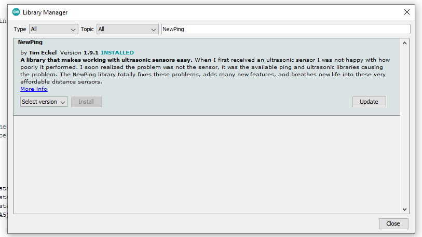Click the scroll down arrow of the list
This screenshot has width=422, height=237.
pos(405,209)
